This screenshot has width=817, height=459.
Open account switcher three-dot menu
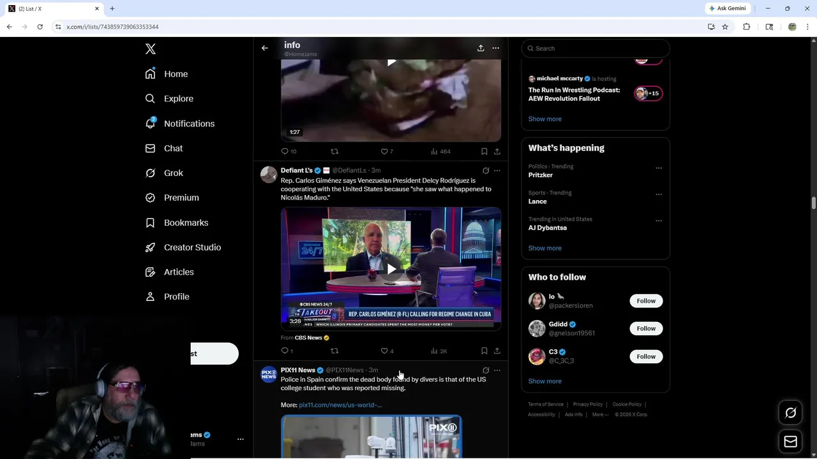tap(241, 439)
